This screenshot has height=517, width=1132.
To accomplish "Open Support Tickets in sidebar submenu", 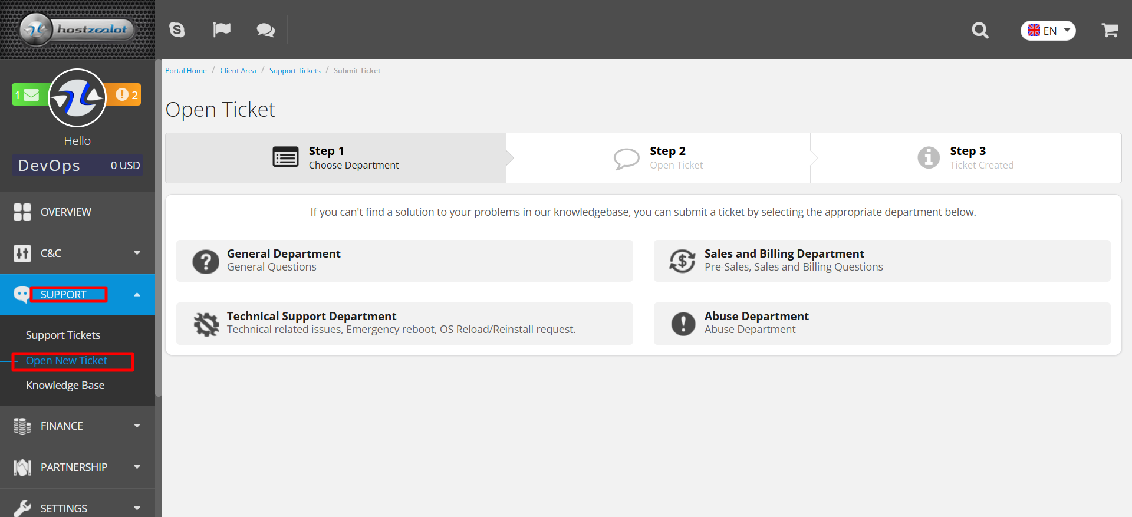I will coord(63,335).
